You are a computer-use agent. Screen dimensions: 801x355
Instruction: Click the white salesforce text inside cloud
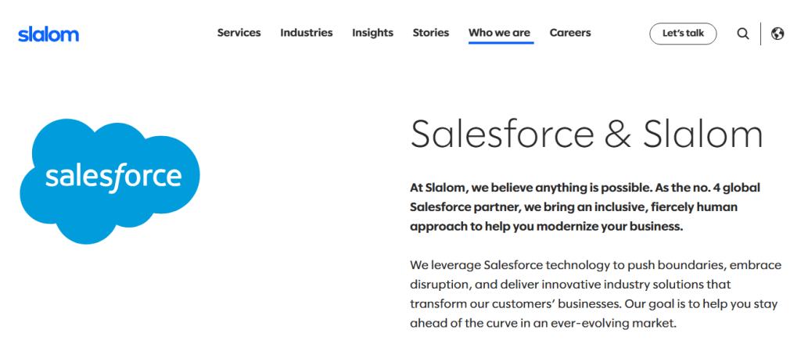113,177
